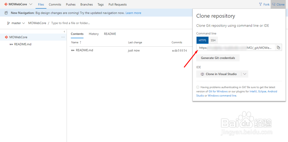Image resolution: width=288 pixels, height=142 pixels.
Task: Select the HTTPS clone option
Action: point(202,40)
